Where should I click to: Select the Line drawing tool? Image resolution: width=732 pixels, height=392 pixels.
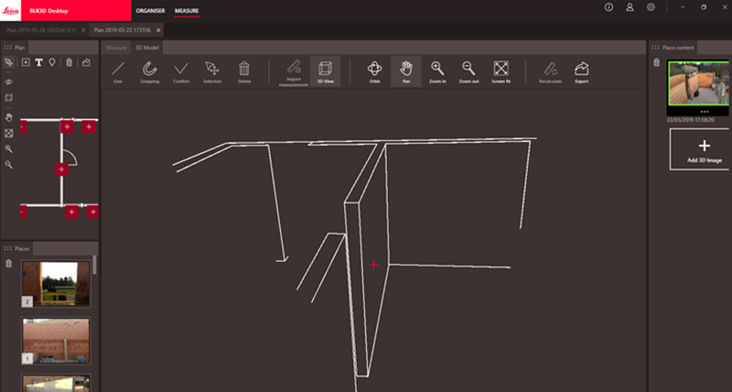click(117, 71)
